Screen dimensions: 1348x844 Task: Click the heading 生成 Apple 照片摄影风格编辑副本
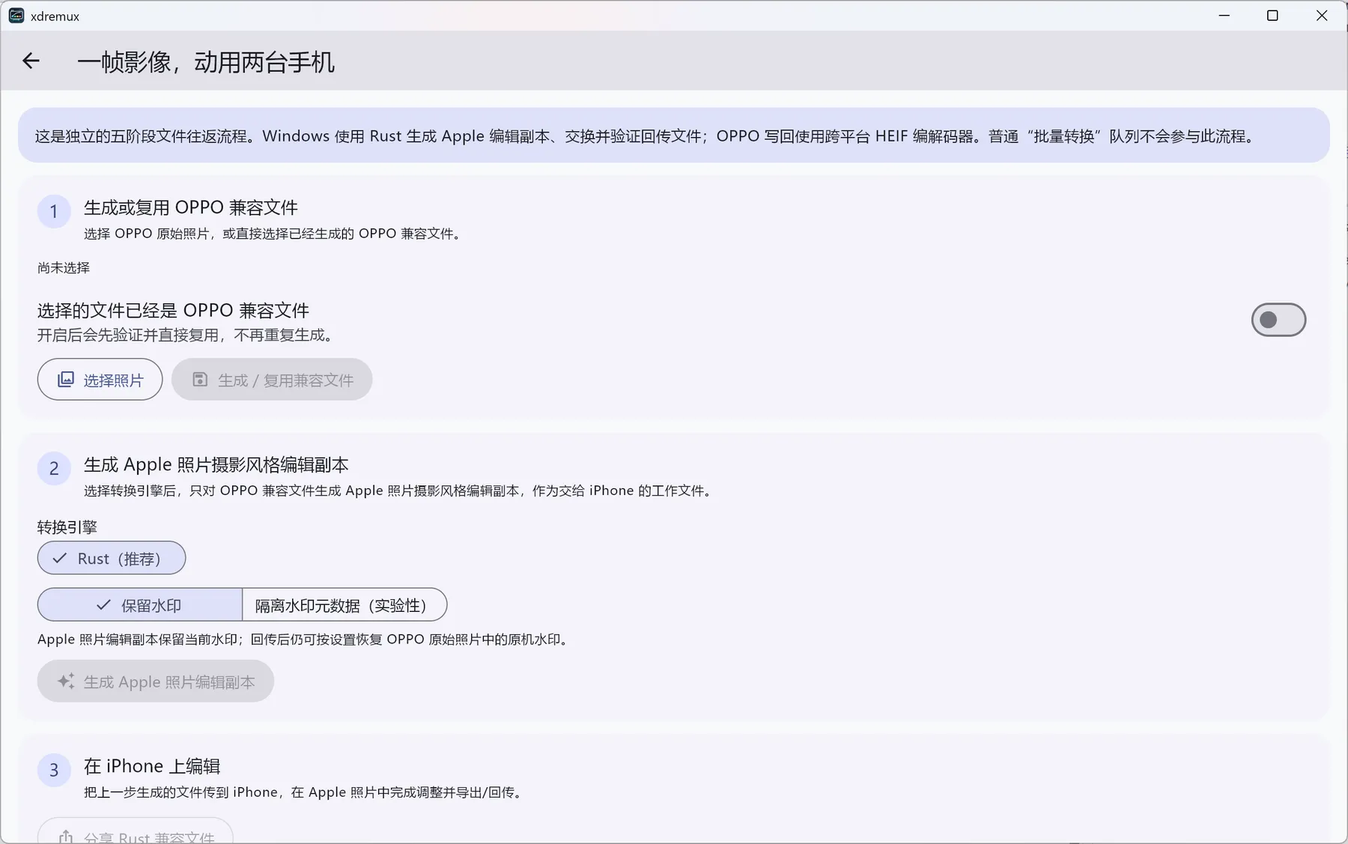tap(216, 465)
